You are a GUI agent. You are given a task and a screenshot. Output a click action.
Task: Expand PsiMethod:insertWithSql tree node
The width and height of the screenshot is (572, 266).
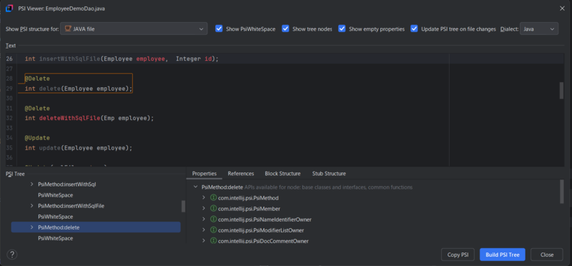tap(31, 184)
